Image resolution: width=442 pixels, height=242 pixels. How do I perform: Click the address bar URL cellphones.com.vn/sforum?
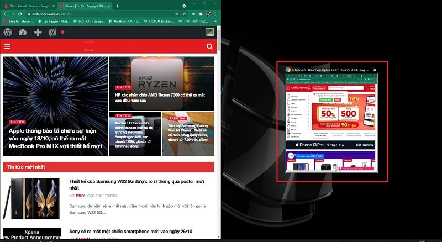click(52, 14)
